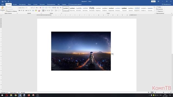Show paragraph marks with the pilcrow icon
Screen dimensions: 173x97
(61, 8)
